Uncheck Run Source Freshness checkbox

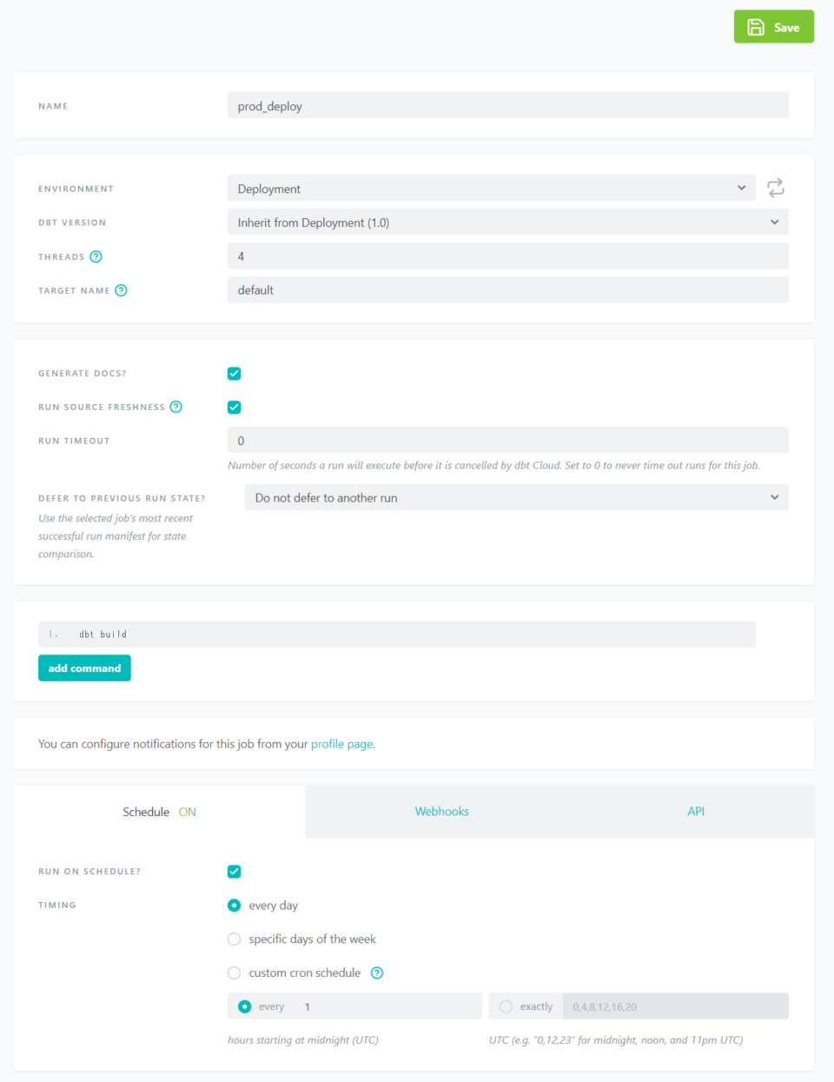tap(235, 408)
